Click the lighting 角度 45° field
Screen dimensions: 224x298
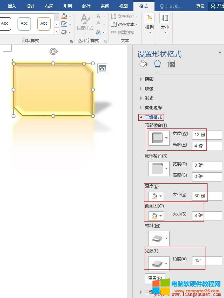[207, 260]
